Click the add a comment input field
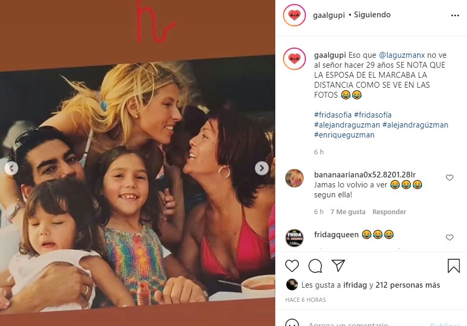This screenshot has width=467, height=326. [366, 323]
